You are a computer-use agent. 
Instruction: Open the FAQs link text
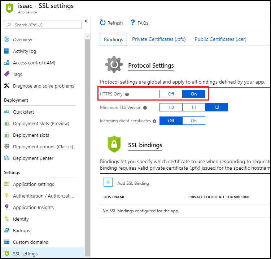click(143, 23)
